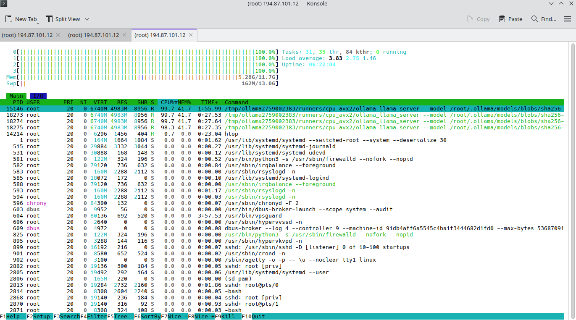Viewport: 576px width, 320px height.
Task: Switch to the second 194.87.101.12 tab
Action: 93,35
